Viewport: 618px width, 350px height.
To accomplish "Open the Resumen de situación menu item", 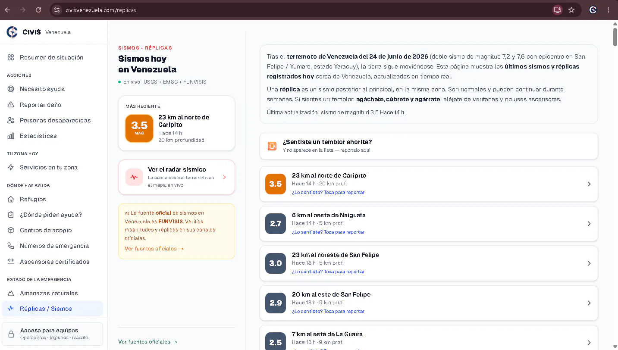I will pos(52,57).
